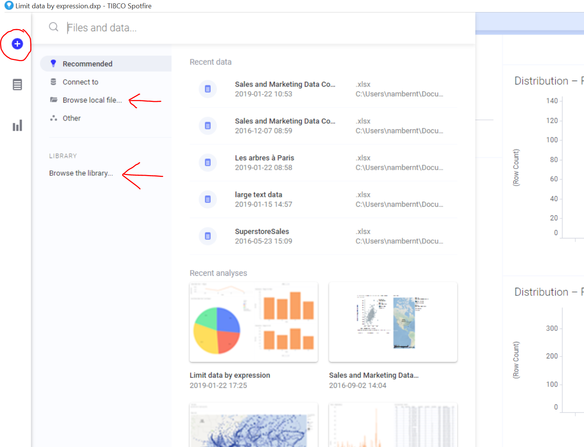Open Browse the library link

point(81,173)
